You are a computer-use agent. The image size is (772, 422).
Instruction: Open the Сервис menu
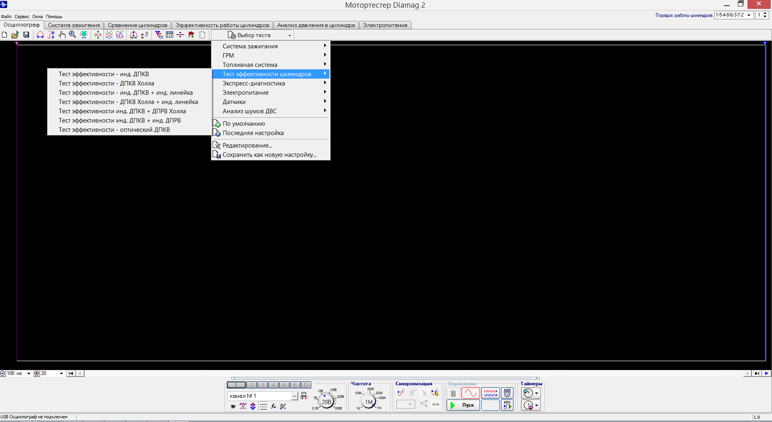[x=22, y=17]
